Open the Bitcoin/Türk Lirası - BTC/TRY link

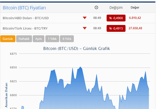point(25,29)
